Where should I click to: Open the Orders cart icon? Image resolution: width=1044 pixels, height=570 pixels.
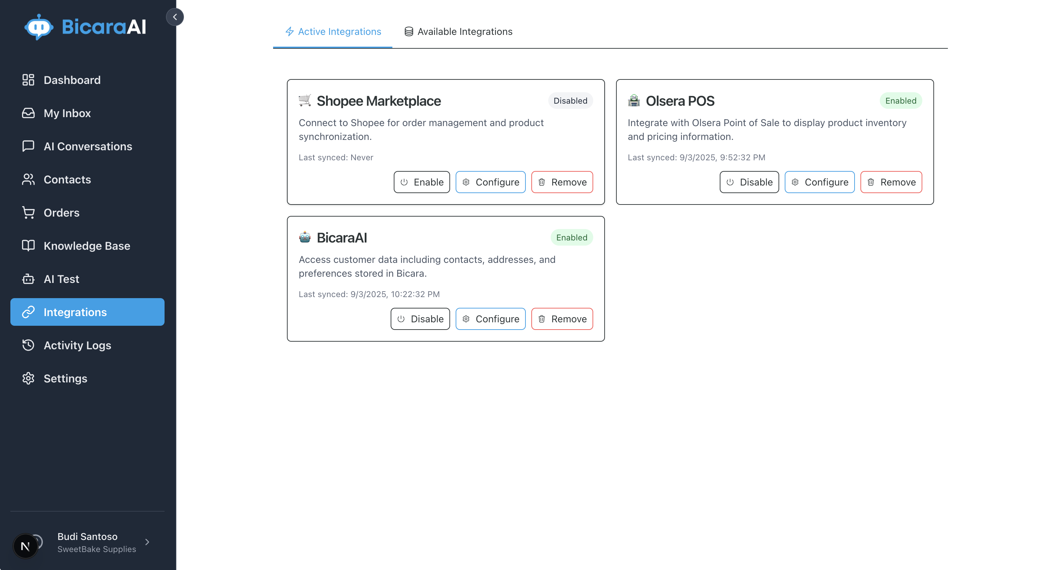point(28,212)
